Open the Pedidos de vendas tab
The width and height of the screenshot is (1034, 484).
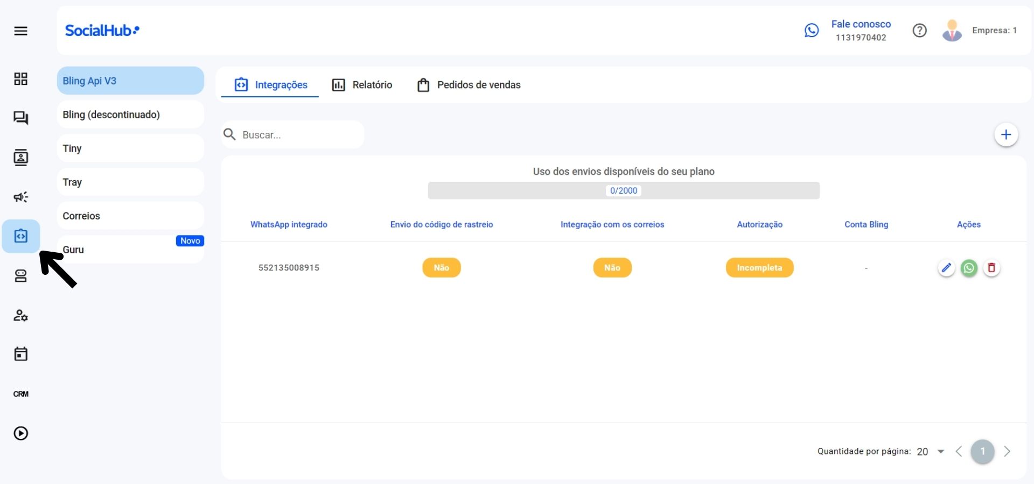(x=468, y=84)
